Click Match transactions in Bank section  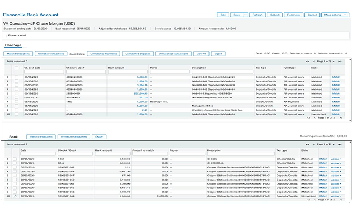[41, 136]
